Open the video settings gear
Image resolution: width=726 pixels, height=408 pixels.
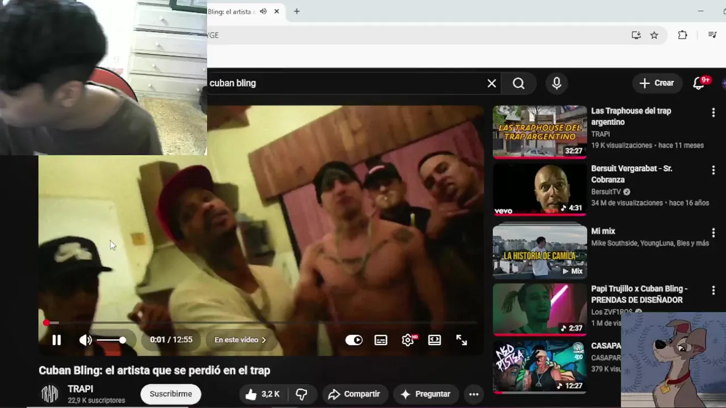pos(408,340)
